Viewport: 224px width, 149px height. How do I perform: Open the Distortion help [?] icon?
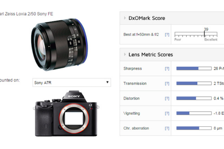tap(167, 98)
